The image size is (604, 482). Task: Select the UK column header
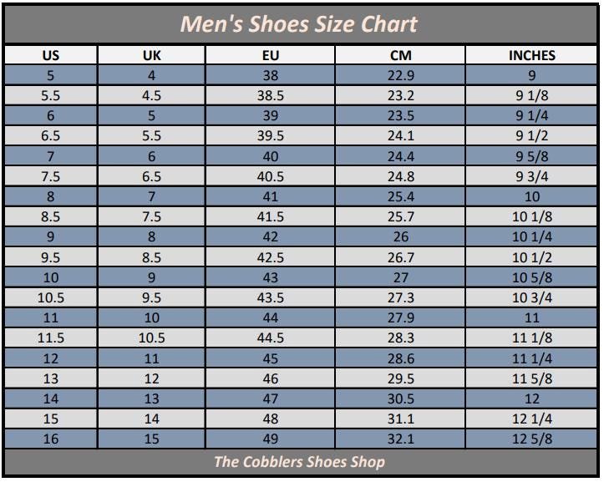coord(152,55)
